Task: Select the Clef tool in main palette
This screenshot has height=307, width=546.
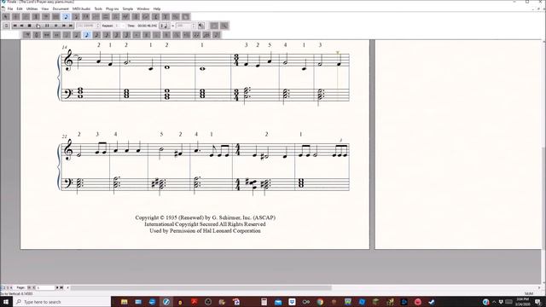Action: (x=46, y=17)
